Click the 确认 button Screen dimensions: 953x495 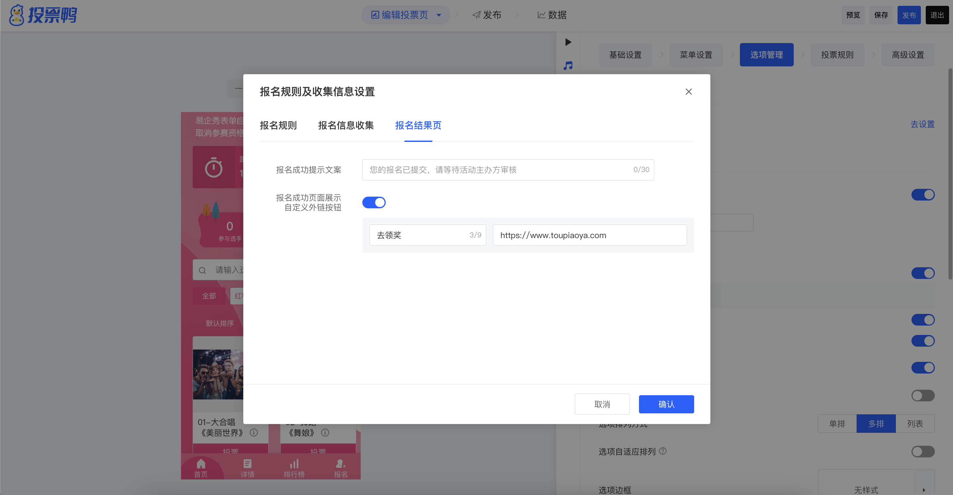click(666, 404)
